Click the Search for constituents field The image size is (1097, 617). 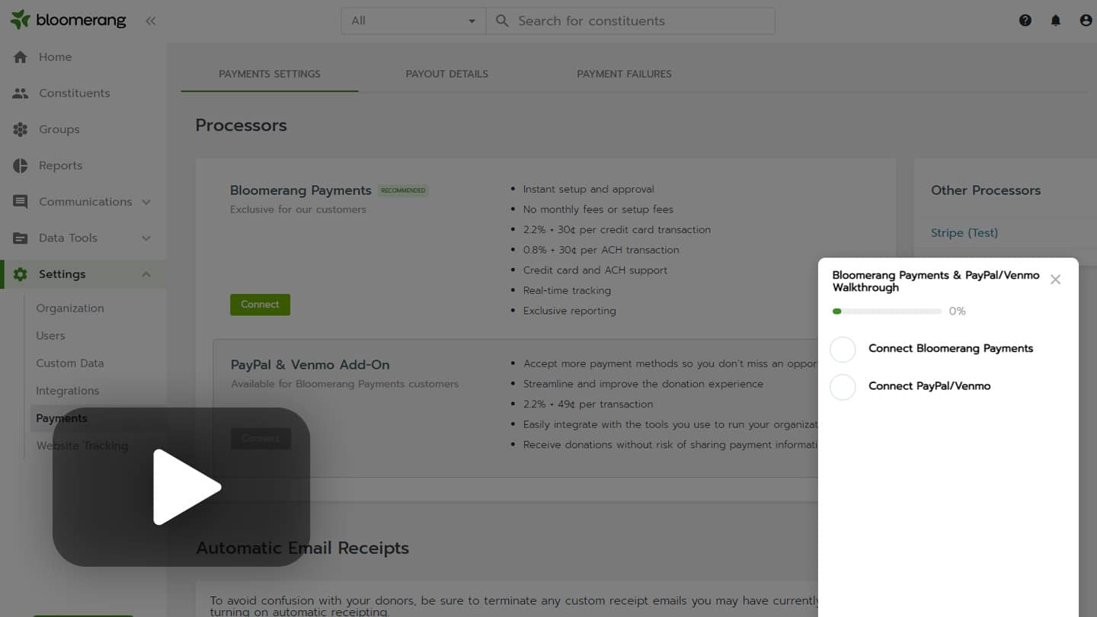click(x=640, y=21)
